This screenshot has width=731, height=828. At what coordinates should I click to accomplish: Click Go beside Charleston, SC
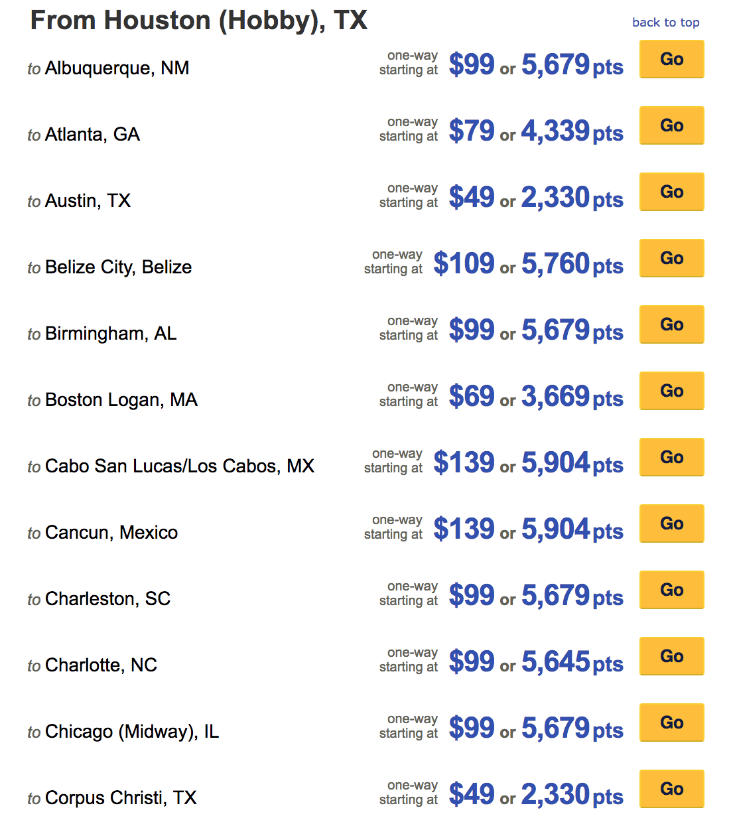click(671, 590)
